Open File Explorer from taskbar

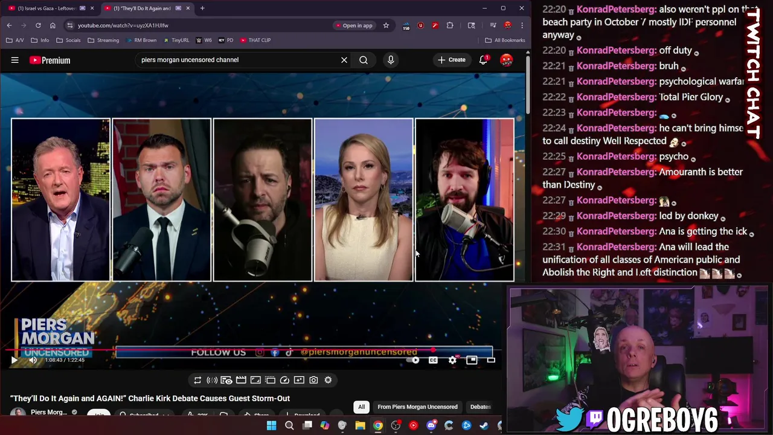pyautogui.click(x=361, y=426)
